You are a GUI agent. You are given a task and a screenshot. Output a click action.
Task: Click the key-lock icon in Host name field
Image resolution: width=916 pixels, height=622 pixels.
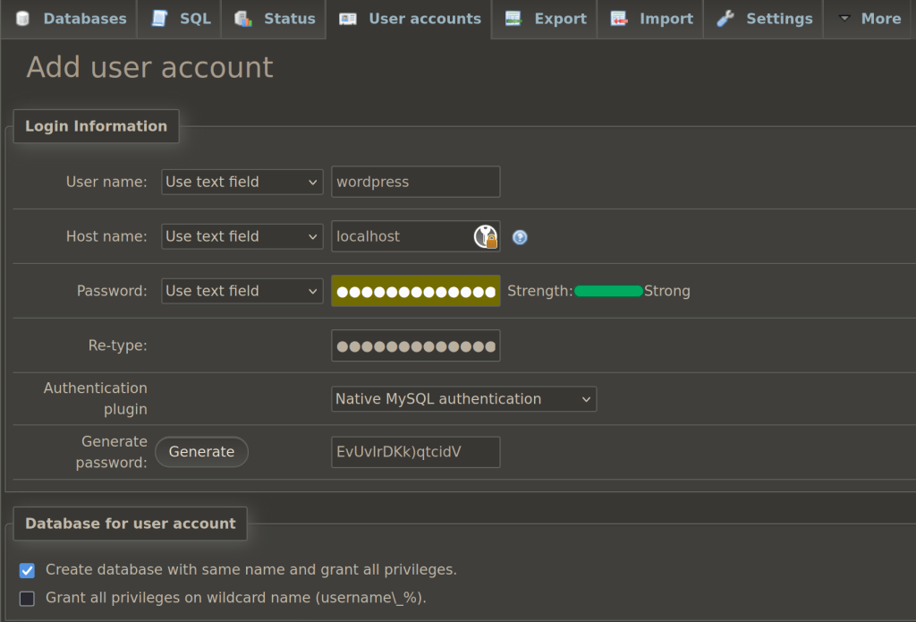coord(486,237)
